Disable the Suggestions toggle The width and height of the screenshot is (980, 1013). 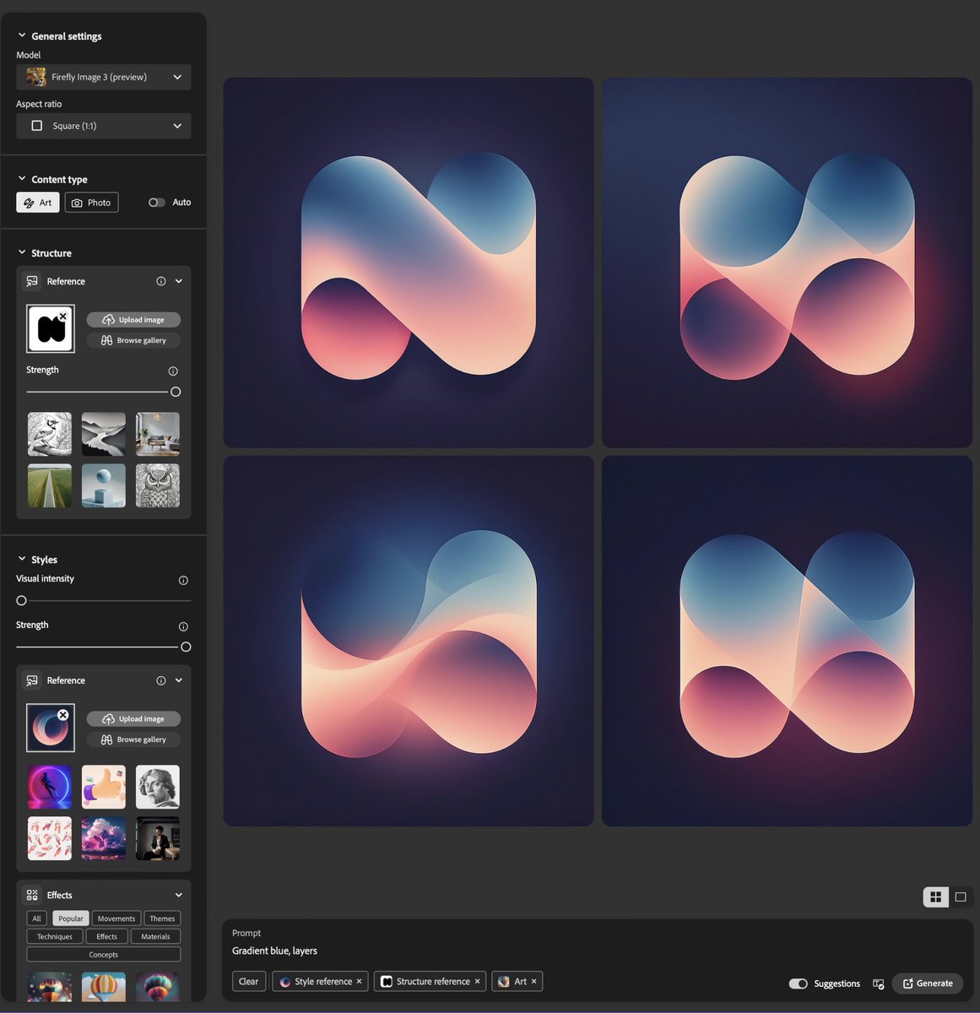(798, 983)
